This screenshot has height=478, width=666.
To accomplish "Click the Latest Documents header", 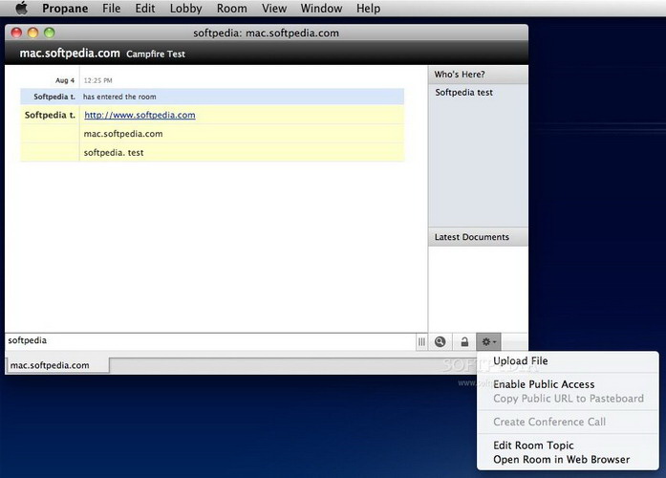I will 479,237.
